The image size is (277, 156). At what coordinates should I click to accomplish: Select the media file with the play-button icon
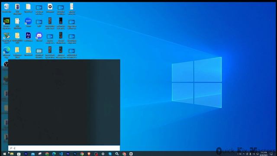50,8
